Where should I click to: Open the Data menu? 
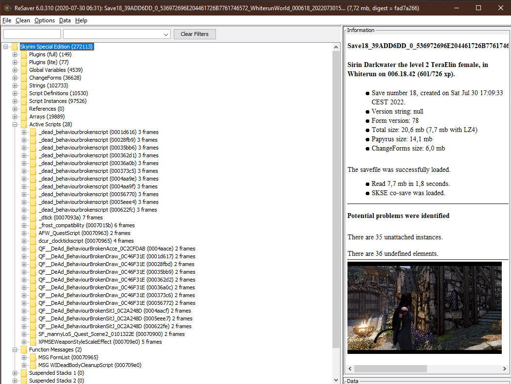65,20
